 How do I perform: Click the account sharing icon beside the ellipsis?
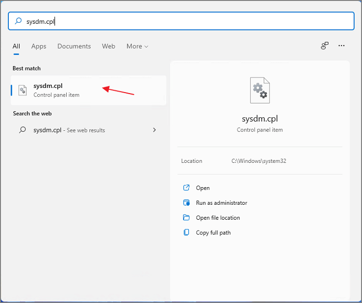click(325, 46)
